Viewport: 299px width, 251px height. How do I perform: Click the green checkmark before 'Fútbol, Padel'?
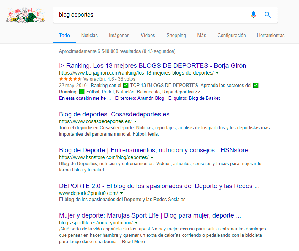82,92
